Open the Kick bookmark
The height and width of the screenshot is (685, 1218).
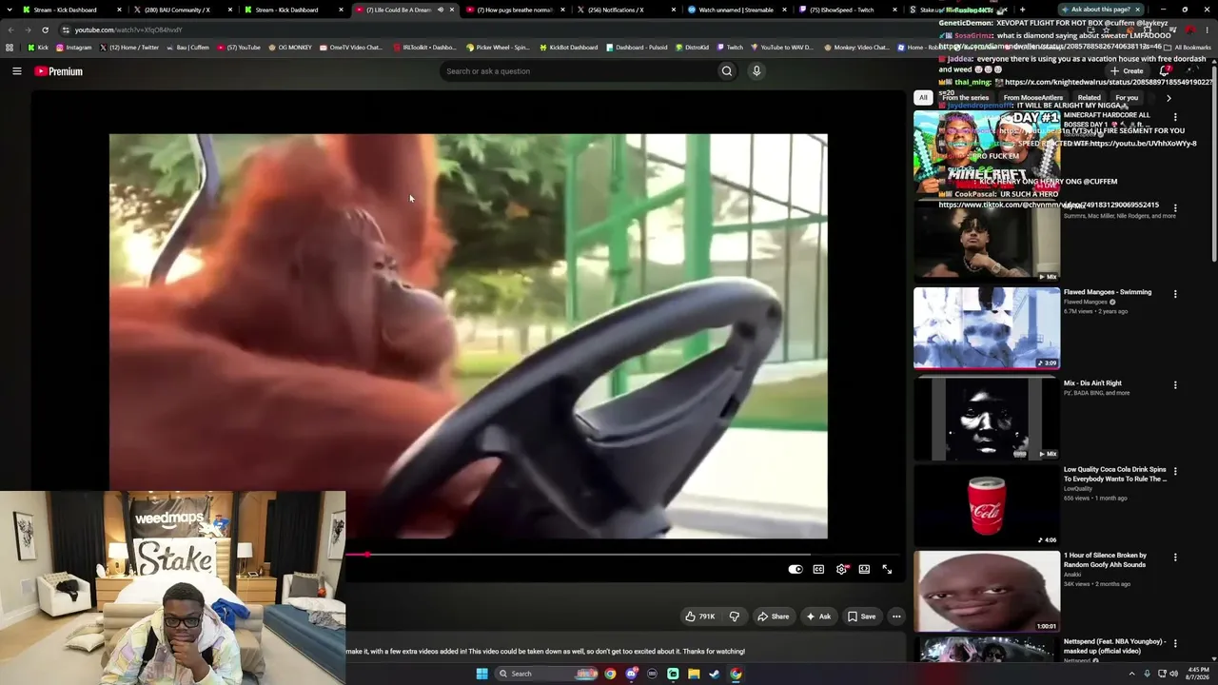point(37,48)
